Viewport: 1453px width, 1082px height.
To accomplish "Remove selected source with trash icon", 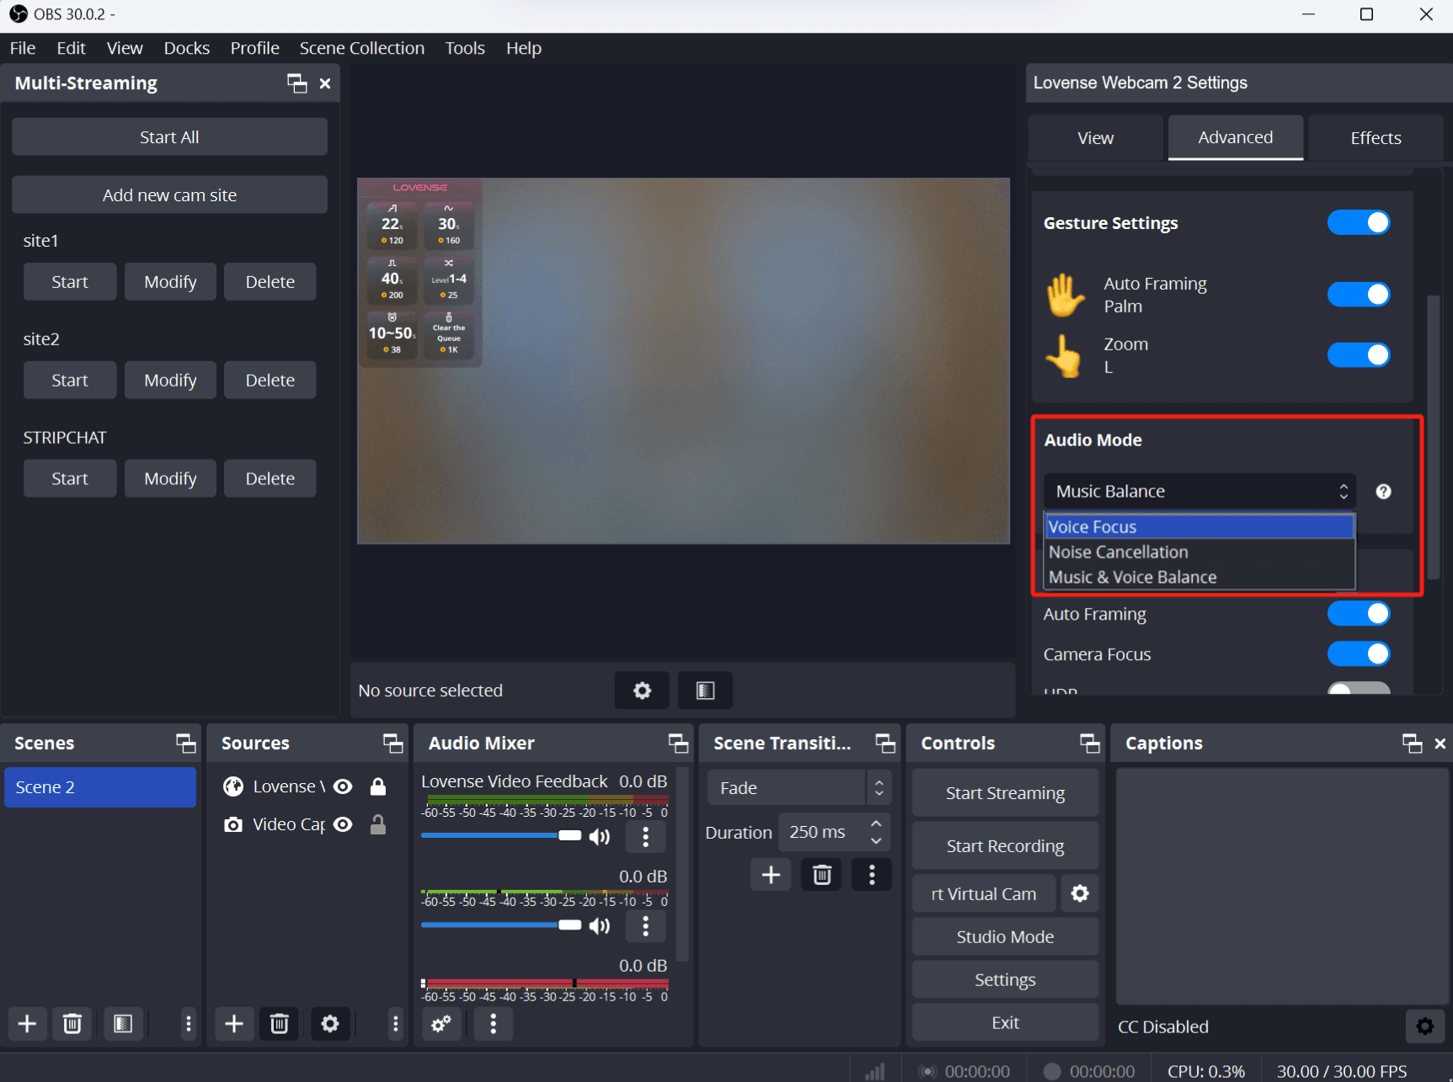I will (279, 1023).
